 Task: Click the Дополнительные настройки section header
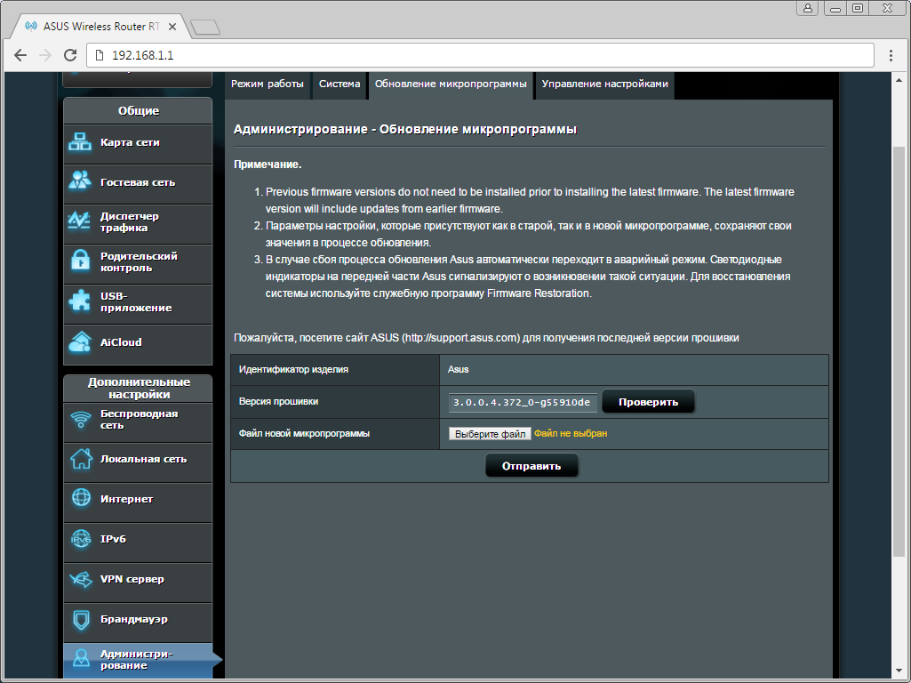[x=139, y=389]
